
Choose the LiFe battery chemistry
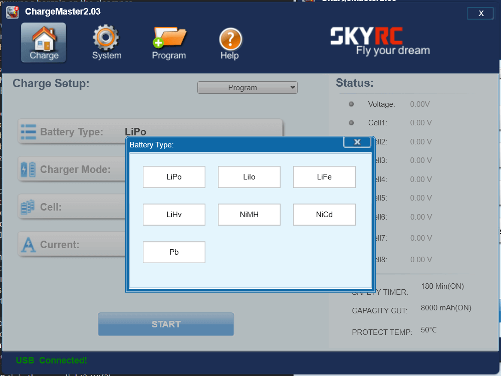coord(324,176)
